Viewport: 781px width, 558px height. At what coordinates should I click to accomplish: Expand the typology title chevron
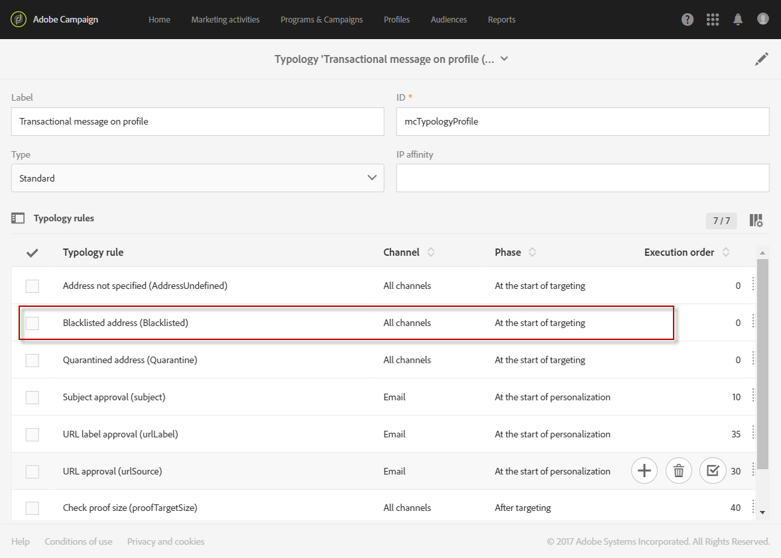(x=504, y=59)
